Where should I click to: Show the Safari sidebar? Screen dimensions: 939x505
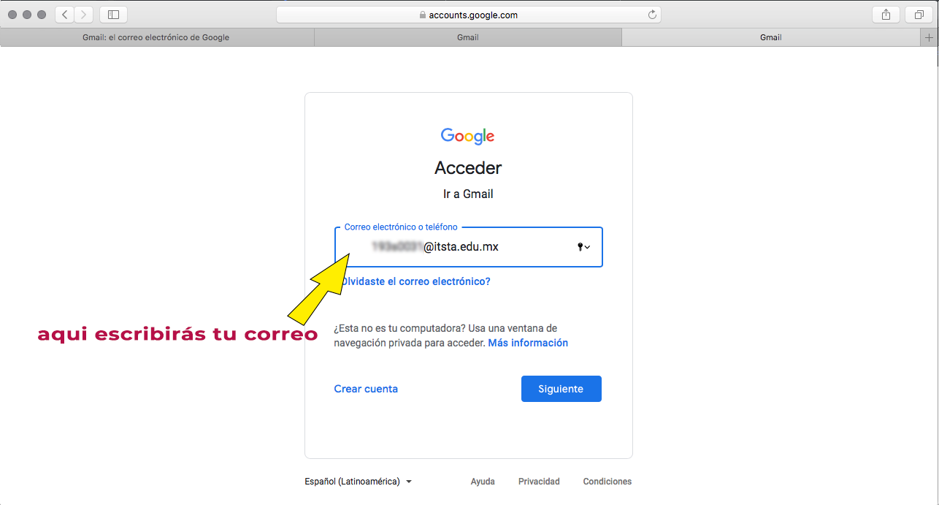[x=113, y=15]
